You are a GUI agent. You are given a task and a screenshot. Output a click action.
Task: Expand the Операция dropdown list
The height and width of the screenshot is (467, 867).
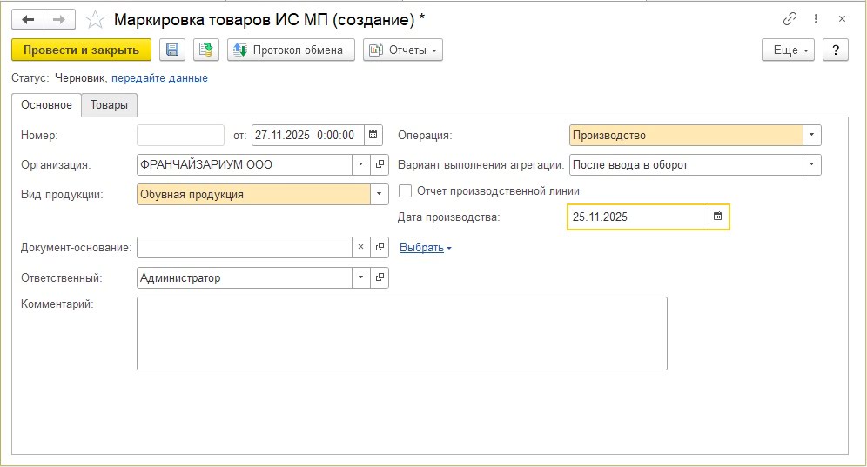tap(811, 135)
